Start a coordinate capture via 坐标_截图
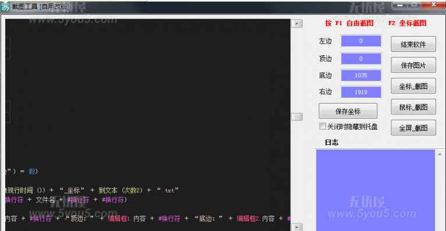The height and width of the screenshot is (231, 446). (413, 86)
